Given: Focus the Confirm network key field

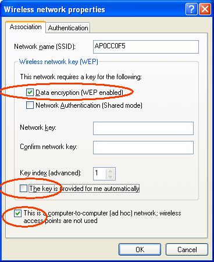Looking at the screenshot, I should [x=143, y=147].
